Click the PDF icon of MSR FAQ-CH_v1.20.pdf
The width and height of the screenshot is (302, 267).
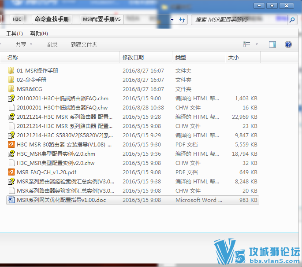point(11,172)
